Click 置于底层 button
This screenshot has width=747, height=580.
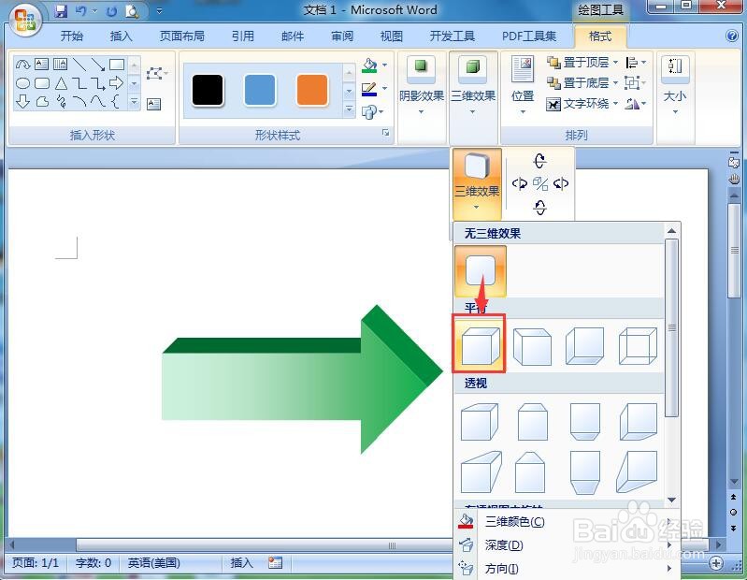[582, 83]
